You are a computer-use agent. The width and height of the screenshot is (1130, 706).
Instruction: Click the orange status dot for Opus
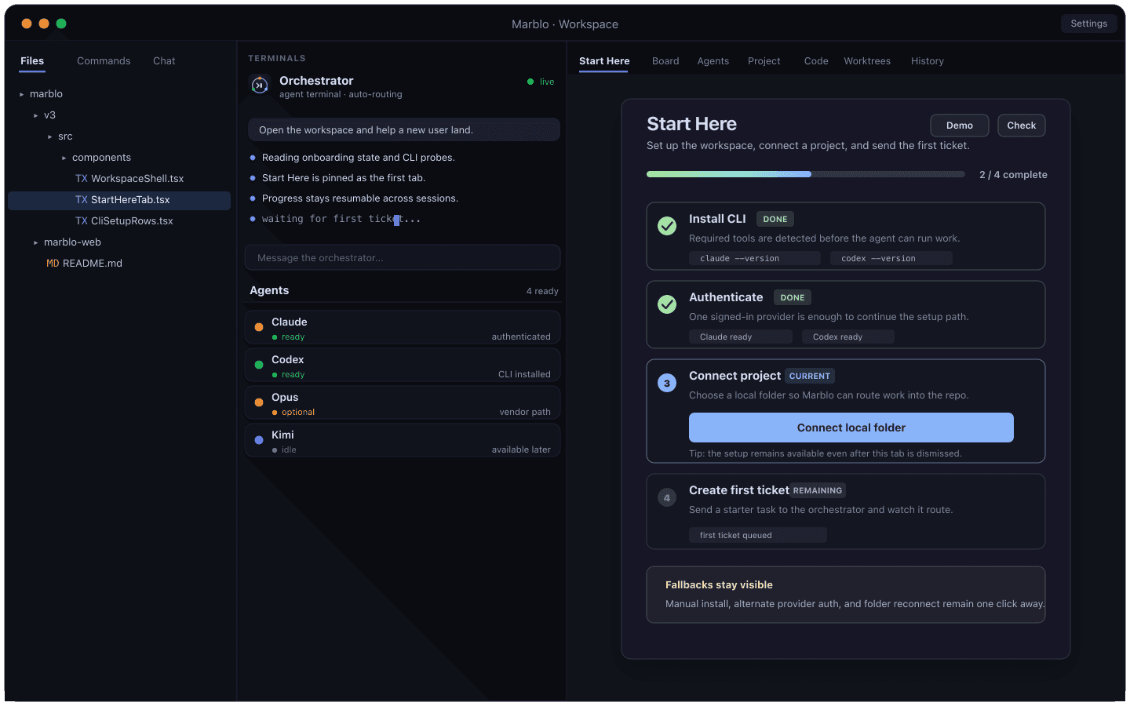click(259, 402)
